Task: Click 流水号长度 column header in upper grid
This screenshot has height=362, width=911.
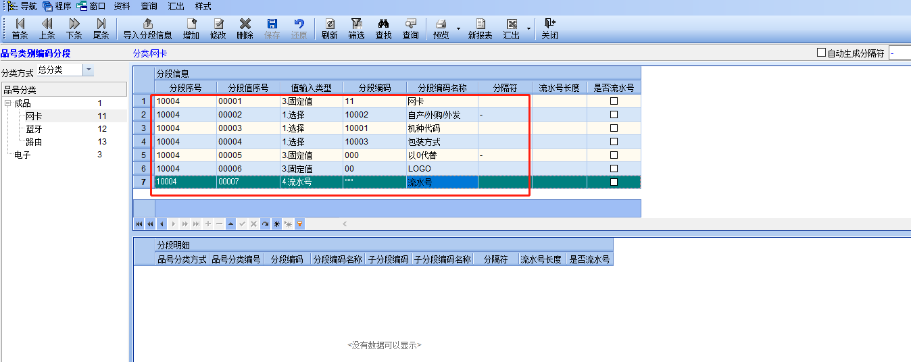Action: (x=559, y=88)
